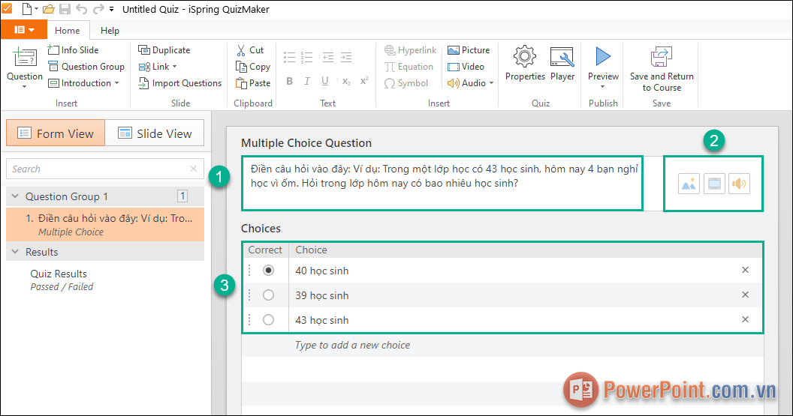Mark 43 học sinh as correct
The height and width of the screenshot is (416, 793).
pos(269,319)
